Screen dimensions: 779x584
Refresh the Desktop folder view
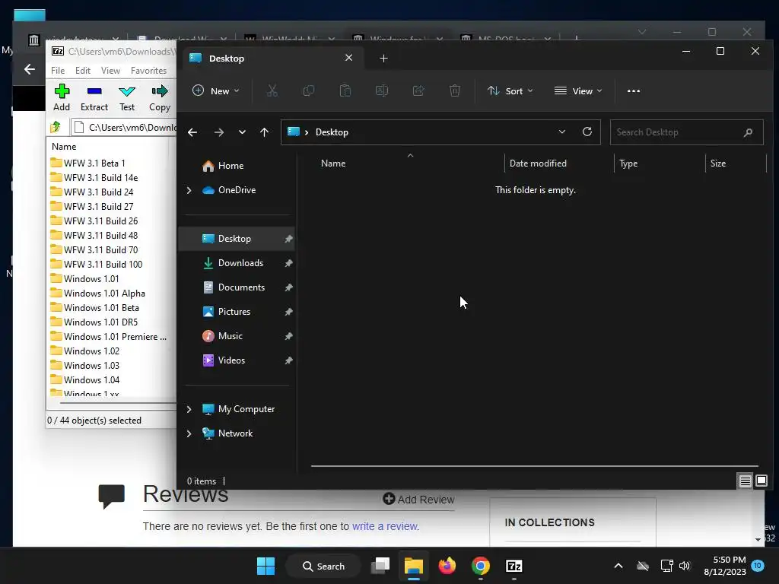[587, 132]
